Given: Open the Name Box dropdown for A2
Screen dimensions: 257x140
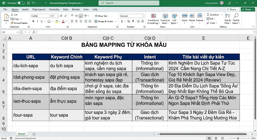Looking at the screenshot, I should click(17, 32).
